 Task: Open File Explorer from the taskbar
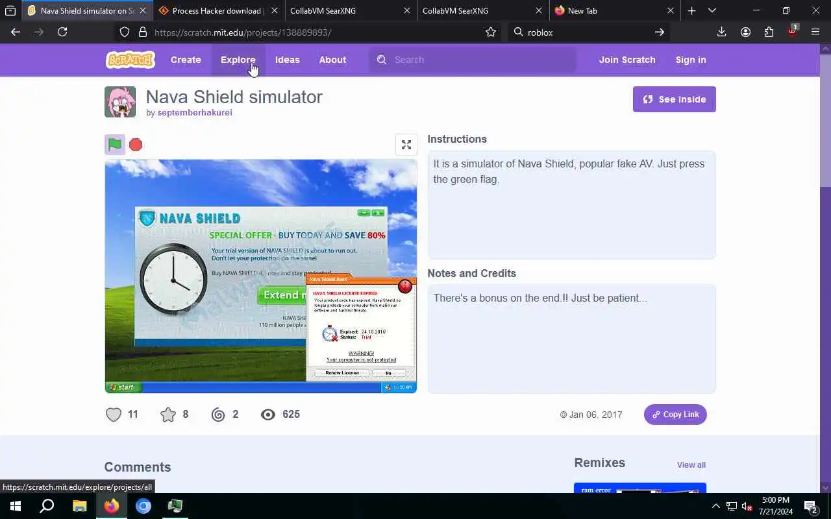79,506
